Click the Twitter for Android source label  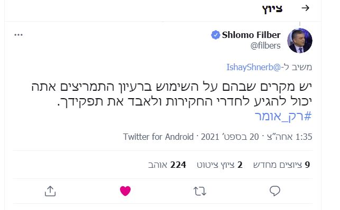pyautogui.click(x=158, y=137)
